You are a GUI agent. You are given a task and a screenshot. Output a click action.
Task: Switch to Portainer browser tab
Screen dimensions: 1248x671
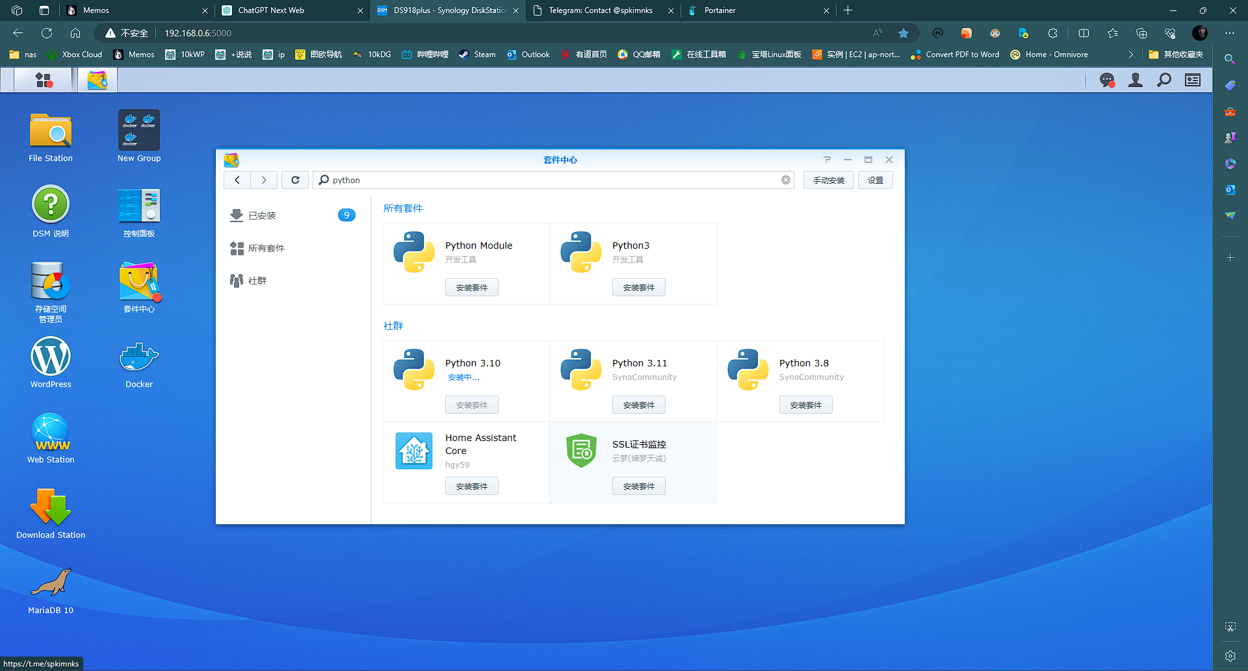pos(757,10)
